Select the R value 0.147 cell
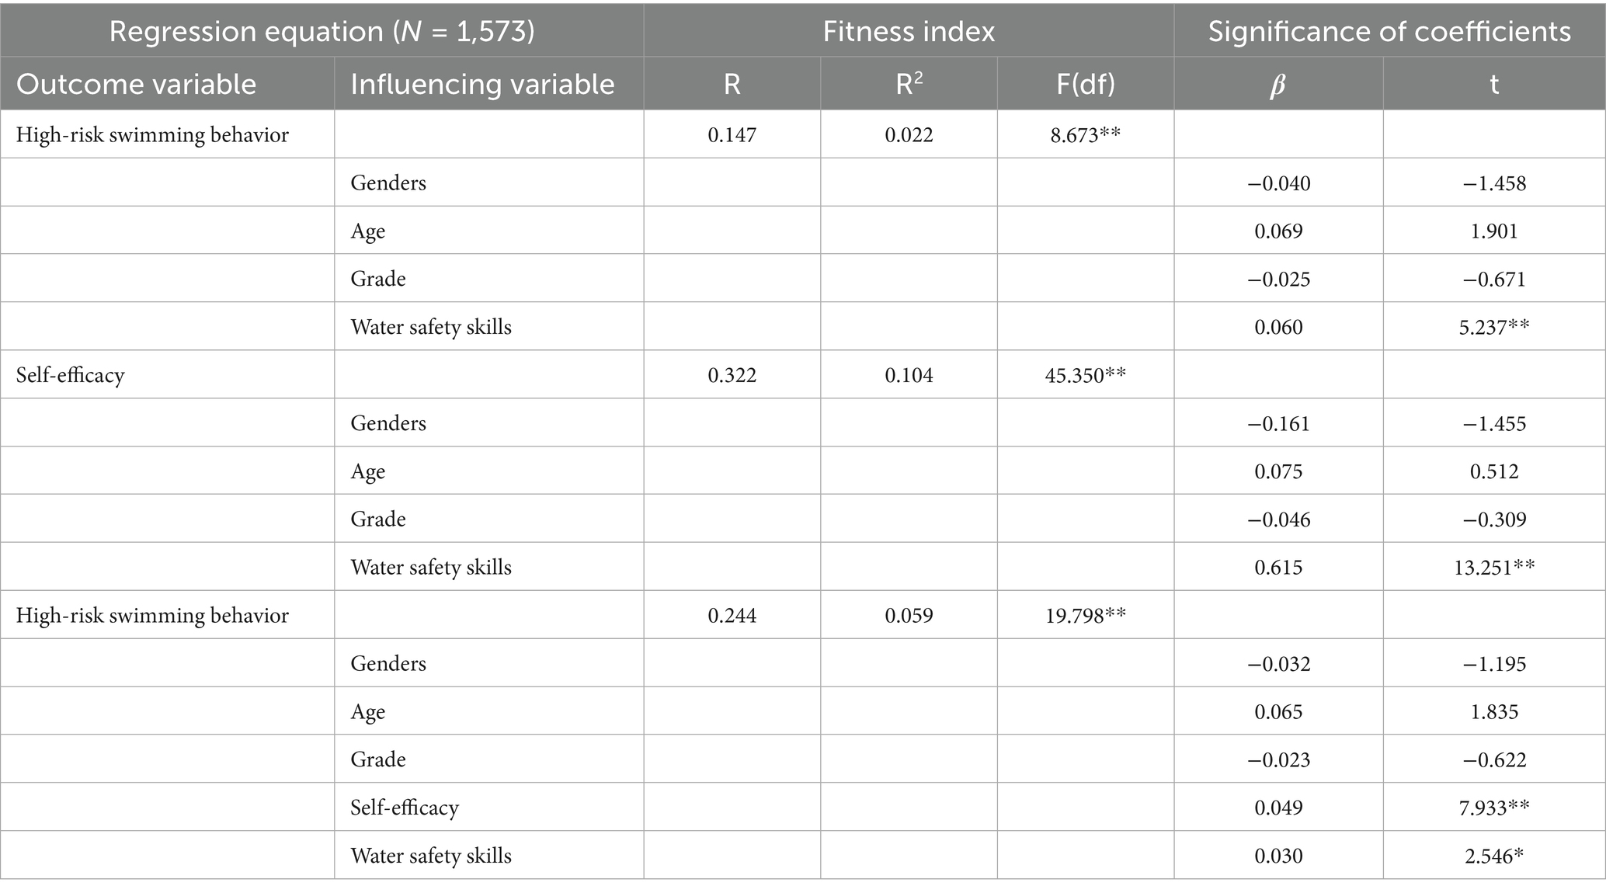The height and width of the screenshot is (893, 1606). [732, 135]
